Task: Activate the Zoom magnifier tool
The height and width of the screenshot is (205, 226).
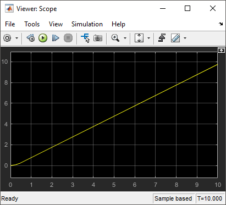Action: (115, 38)
